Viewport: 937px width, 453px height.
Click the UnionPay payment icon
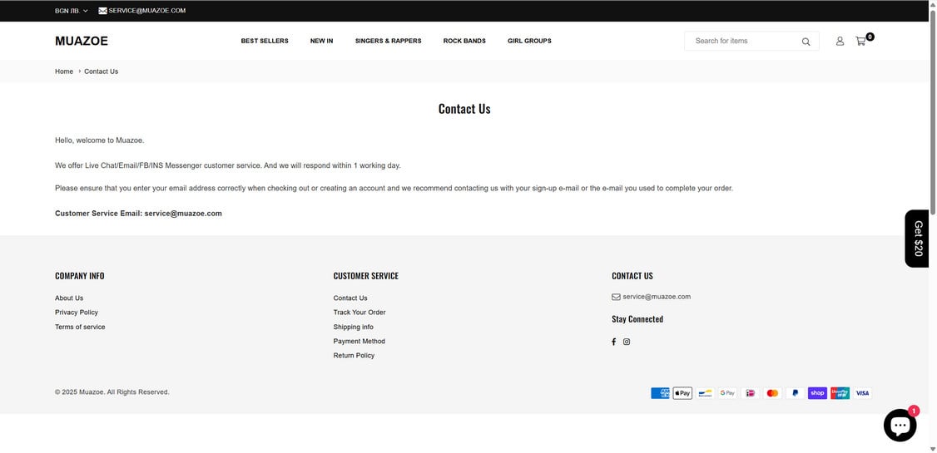(x=840, y=393)
